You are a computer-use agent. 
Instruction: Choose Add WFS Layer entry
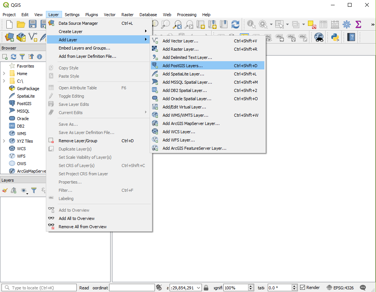tap(208, 140)
